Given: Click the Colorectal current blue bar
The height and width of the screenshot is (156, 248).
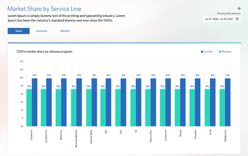Looking at the screenshot, I should 168,102.
